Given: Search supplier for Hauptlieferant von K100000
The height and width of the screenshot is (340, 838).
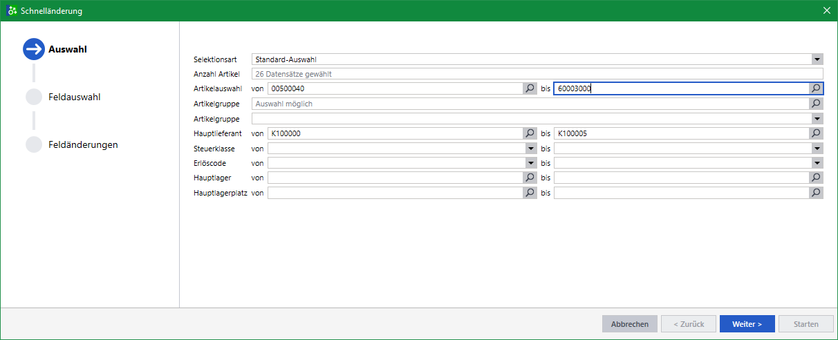Looking at the screenshot, I should pyautogui.click(x=530, y=133).
